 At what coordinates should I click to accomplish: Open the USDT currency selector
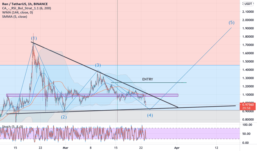[248, 4]
